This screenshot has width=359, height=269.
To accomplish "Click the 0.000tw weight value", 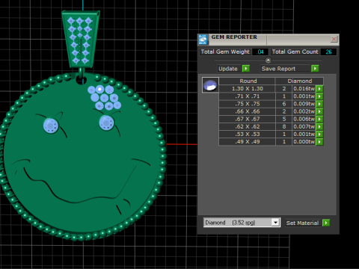I will coord(304,142).
